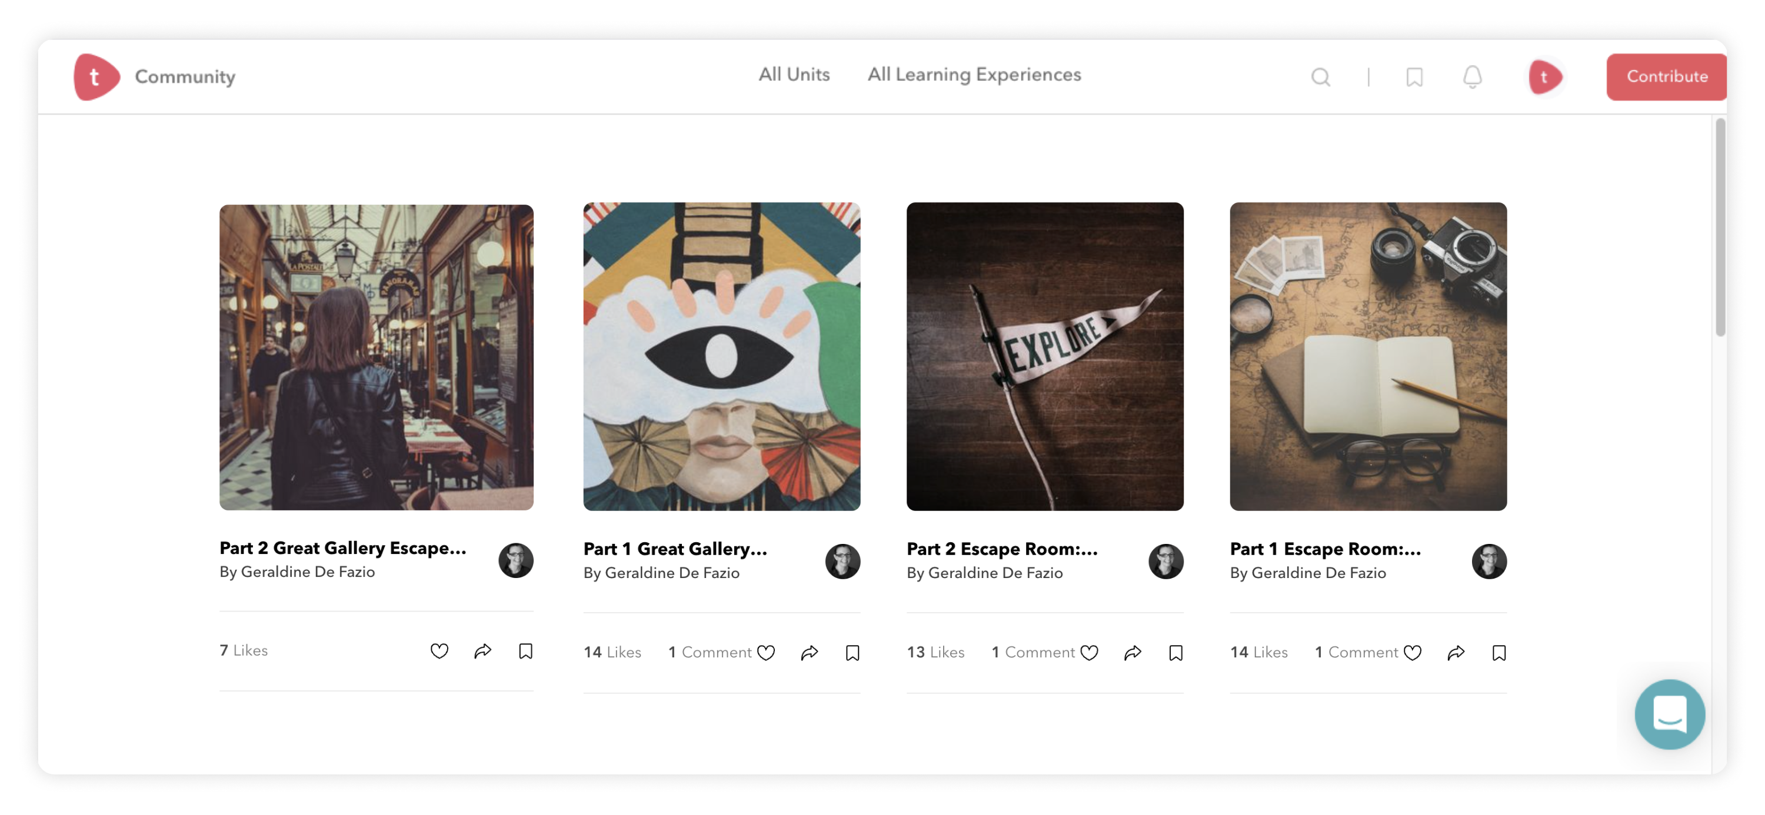Go to All Units tab

794,75
